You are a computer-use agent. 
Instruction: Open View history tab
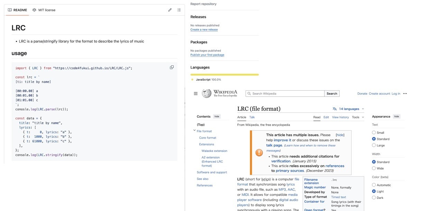pyautogui.click(x=340, y=117)
